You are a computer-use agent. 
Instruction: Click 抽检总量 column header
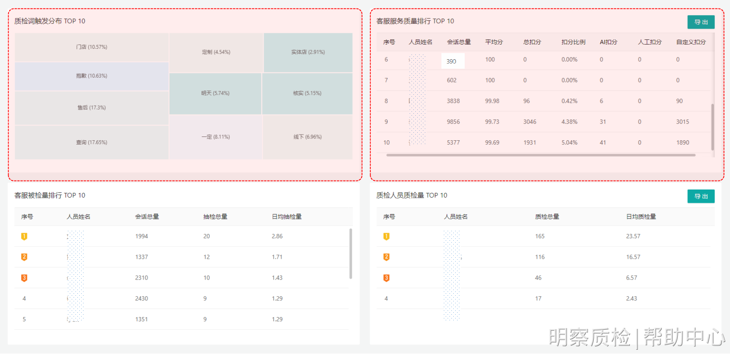tap(215, 217)
